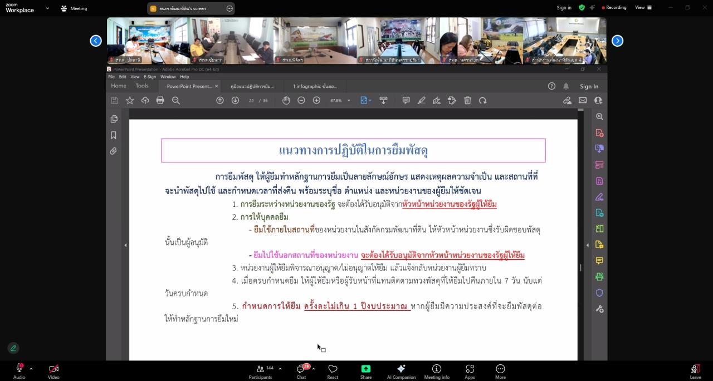Toggle the star favorites tool in toolbar
Viewport: 713px width, 381px height.
[x=130, y=100]
